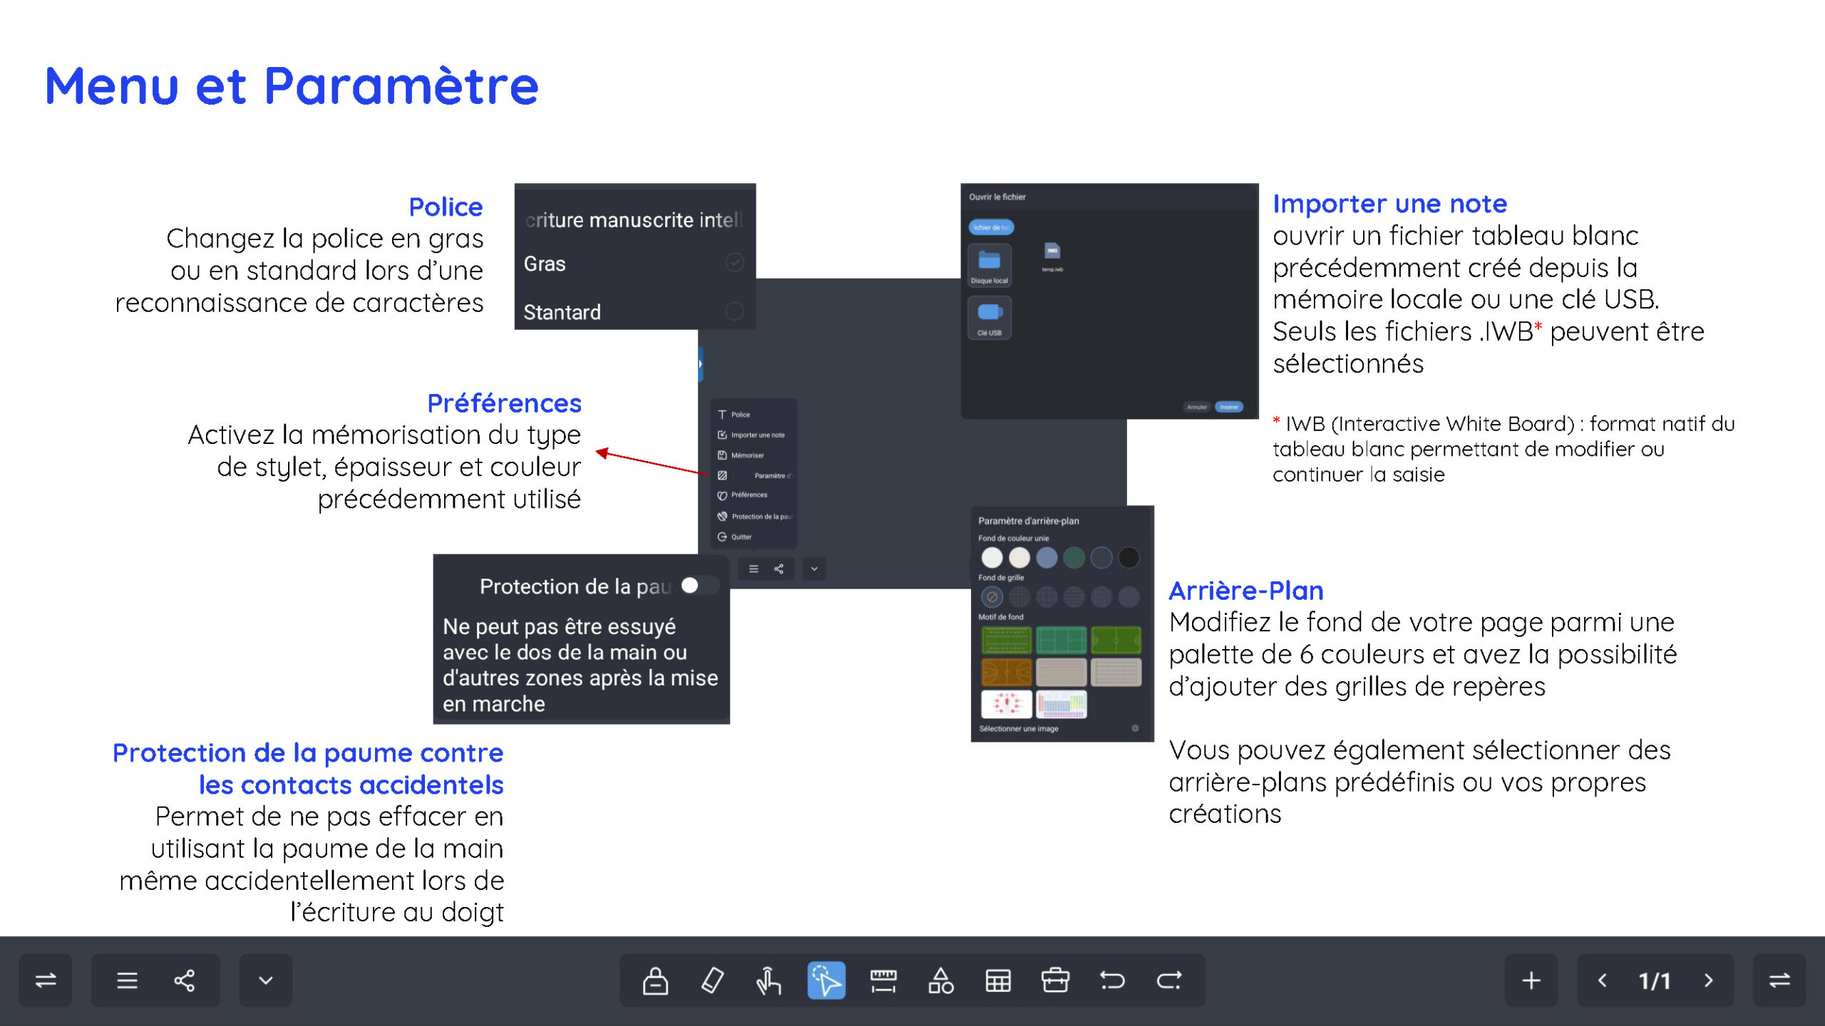Screen dimensions: 1825x1026
Task: Pick the blue background color swatch
Action: click(1047, 557)
